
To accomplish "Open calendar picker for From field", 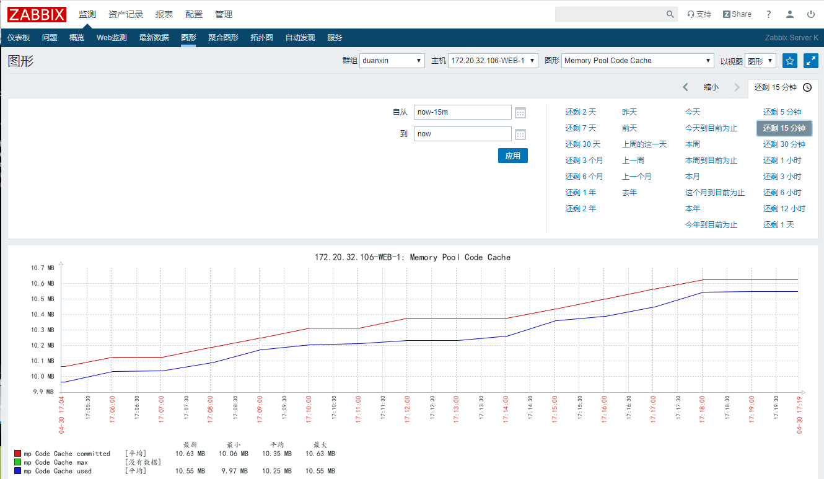I will [x=520, y=113].
